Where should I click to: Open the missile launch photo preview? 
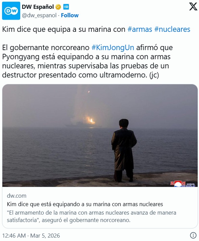[100, 135]
